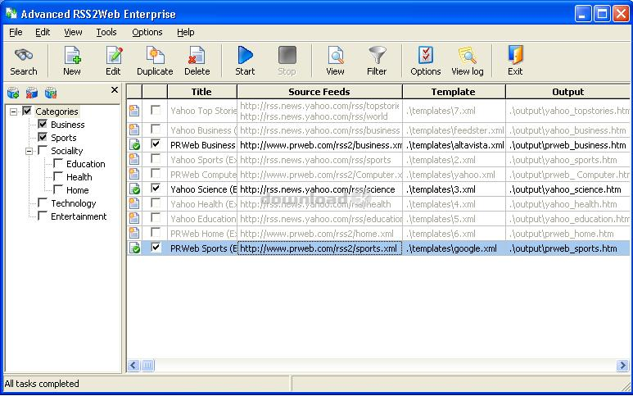This screenshot has width=633, height=396.
Task: Collapse the Sociality tree branch
Action: [x=29, y=151]
